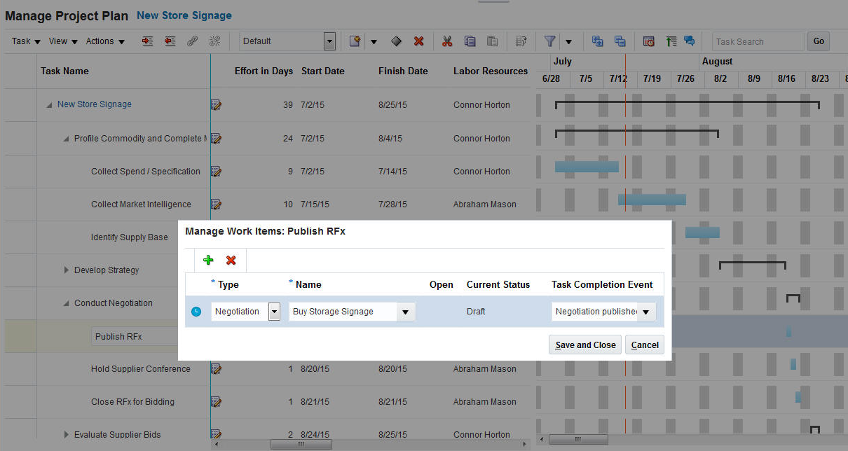Image resolution: width=848 pixels, height=451 pixels.
Task: Click the clock icon beside Negotiation row
Action: (196, 312)
